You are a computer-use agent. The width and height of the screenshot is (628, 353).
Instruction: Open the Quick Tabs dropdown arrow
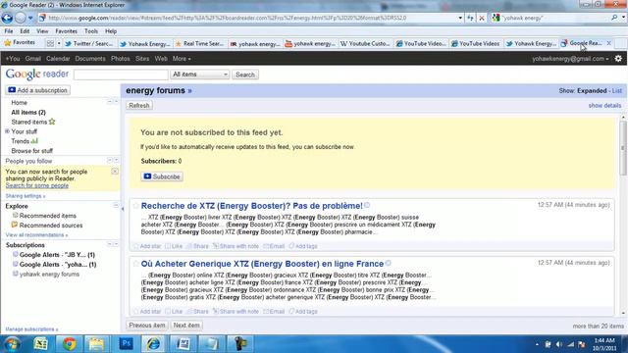click(x=59, y=43)
